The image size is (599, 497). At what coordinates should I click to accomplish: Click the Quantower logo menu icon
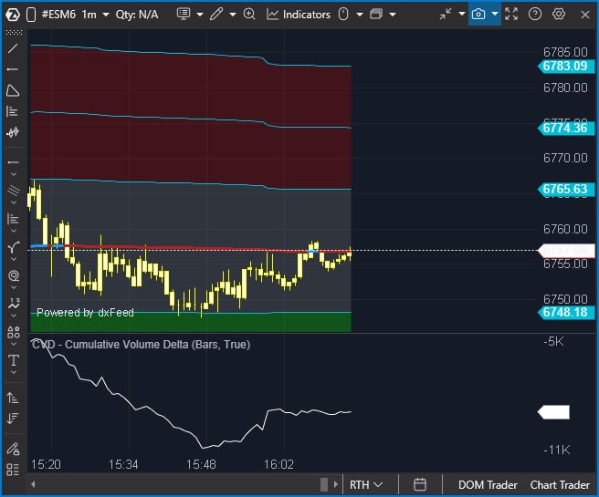13,15
